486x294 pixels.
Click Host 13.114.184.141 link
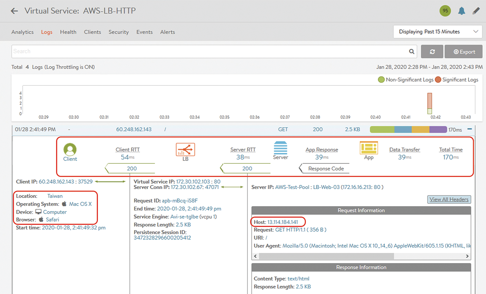tap(283, 222)
